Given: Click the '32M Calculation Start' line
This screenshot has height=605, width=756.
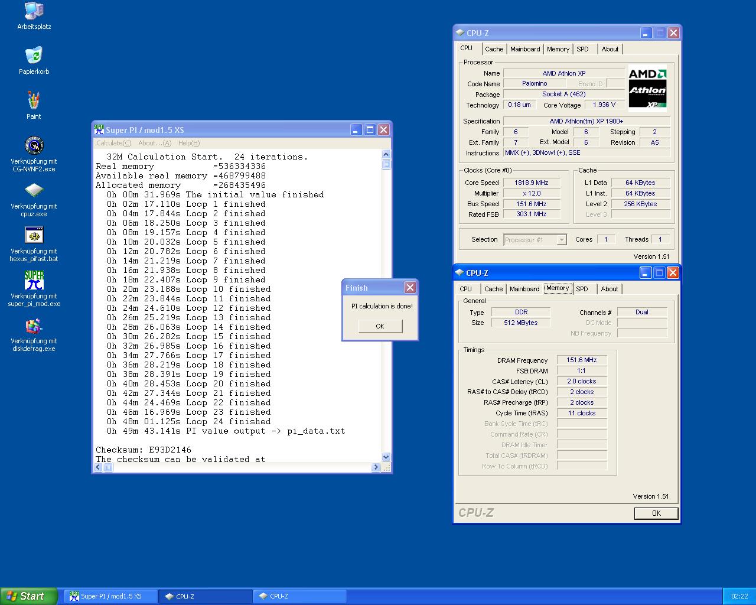Looking at the screenshot, I should (x=207, y=157).
